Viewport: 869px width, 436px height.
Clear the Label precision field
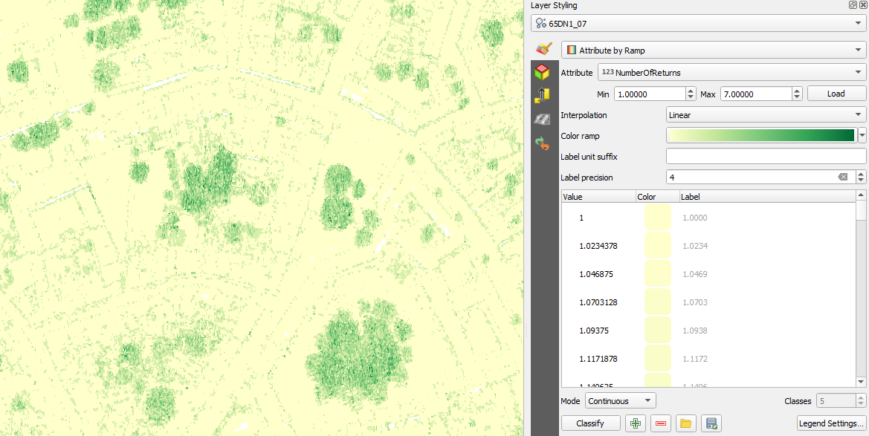(842, 177)
